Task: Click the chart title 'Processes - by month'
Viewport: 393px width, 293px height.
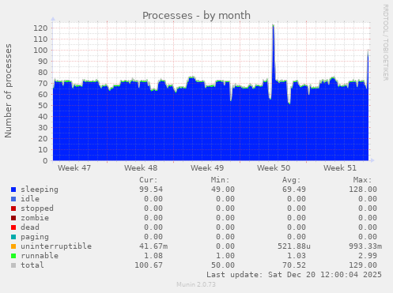Action: (x=196, y=16)
